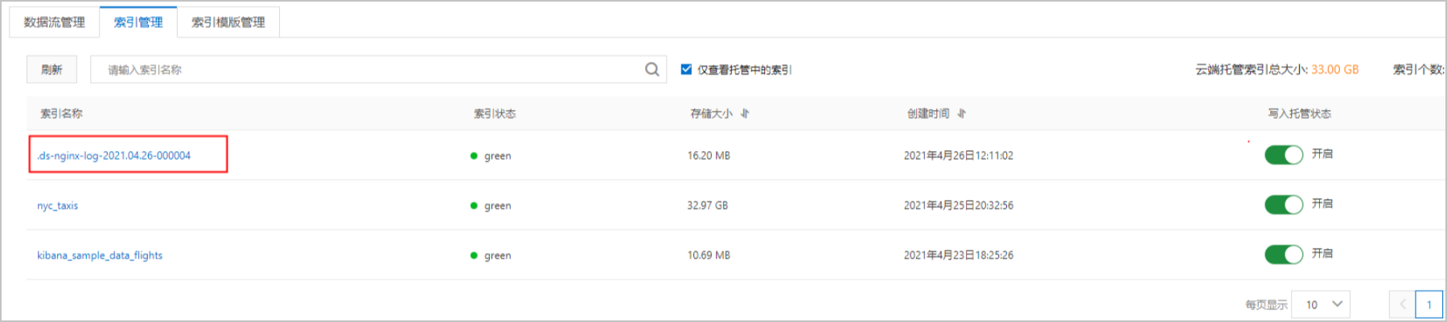The height and width of the screenshot is (322, 1447).
Task: Switch to the 数据流管理 tab
Action: pyautogui.click(x=55, y=22)
